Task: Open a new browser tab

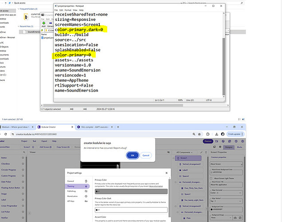Action: click(118, 127)
